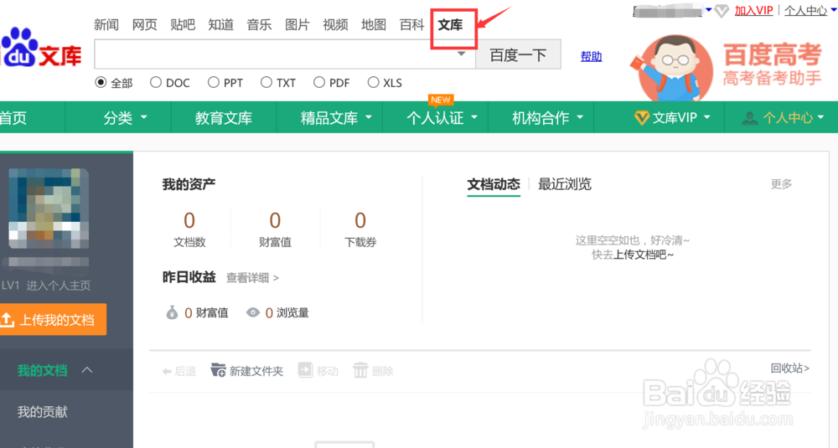Open the 视频 top navigation link
The height and width of the screenshot is (448, 838).
pos(335,24)
